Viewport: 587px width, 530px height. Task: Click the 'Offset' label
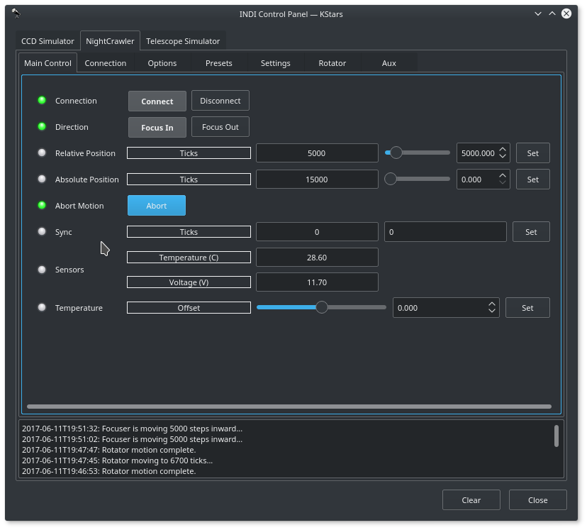pos(189,307)
